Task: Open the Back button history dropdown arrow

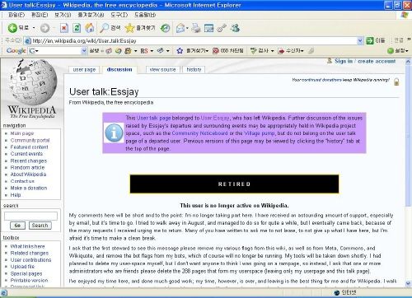Action: pos(34,28)
